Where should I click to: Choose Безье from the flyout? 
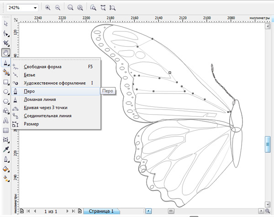pos(56,75)
